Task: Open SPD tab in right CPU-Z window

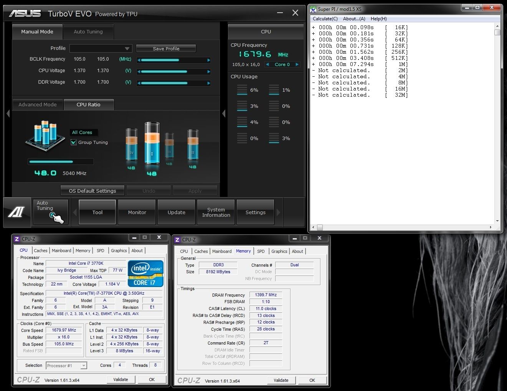Action: (261, 251)
